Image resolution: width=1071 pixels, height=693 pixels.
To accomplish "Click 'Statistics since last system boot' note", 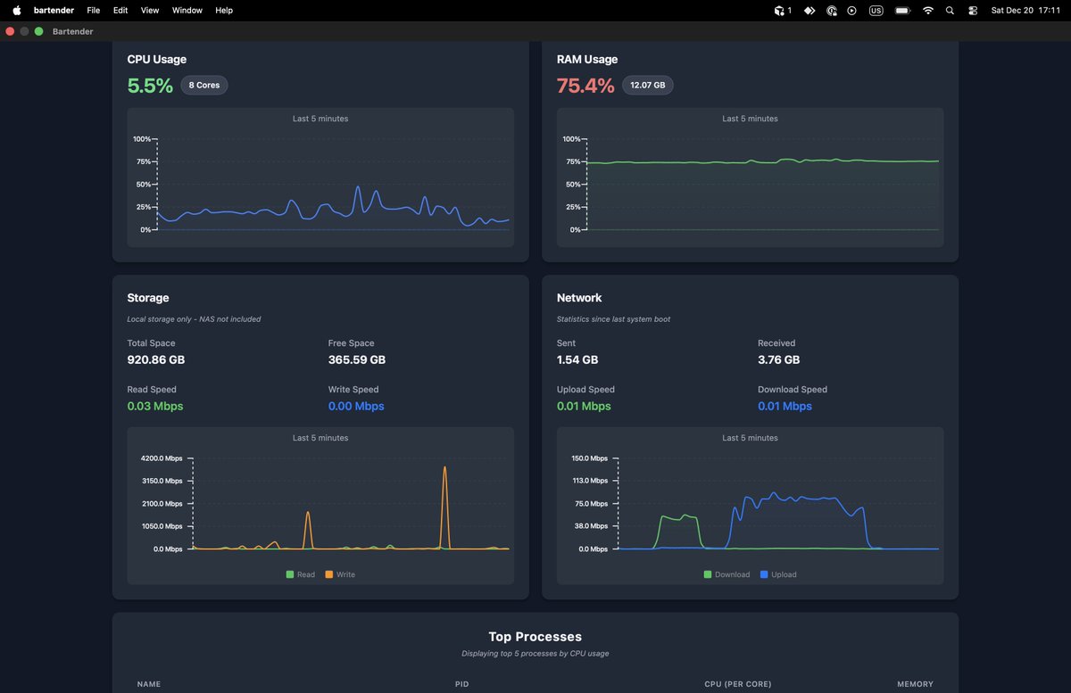I will pos(613,319).
